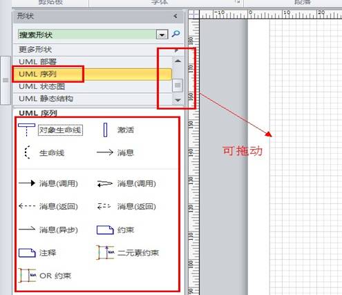Click the search magnifier icon

coord(176,34)
